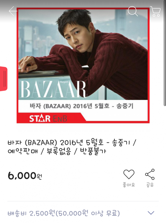Viewport: 166px width, 223px height.
Task: Open search with the magnifier icon
Action: coord(133,11)
